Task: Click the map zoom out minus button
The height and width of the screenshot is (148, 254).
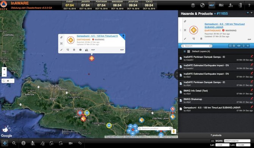Action: pos(5,74)
